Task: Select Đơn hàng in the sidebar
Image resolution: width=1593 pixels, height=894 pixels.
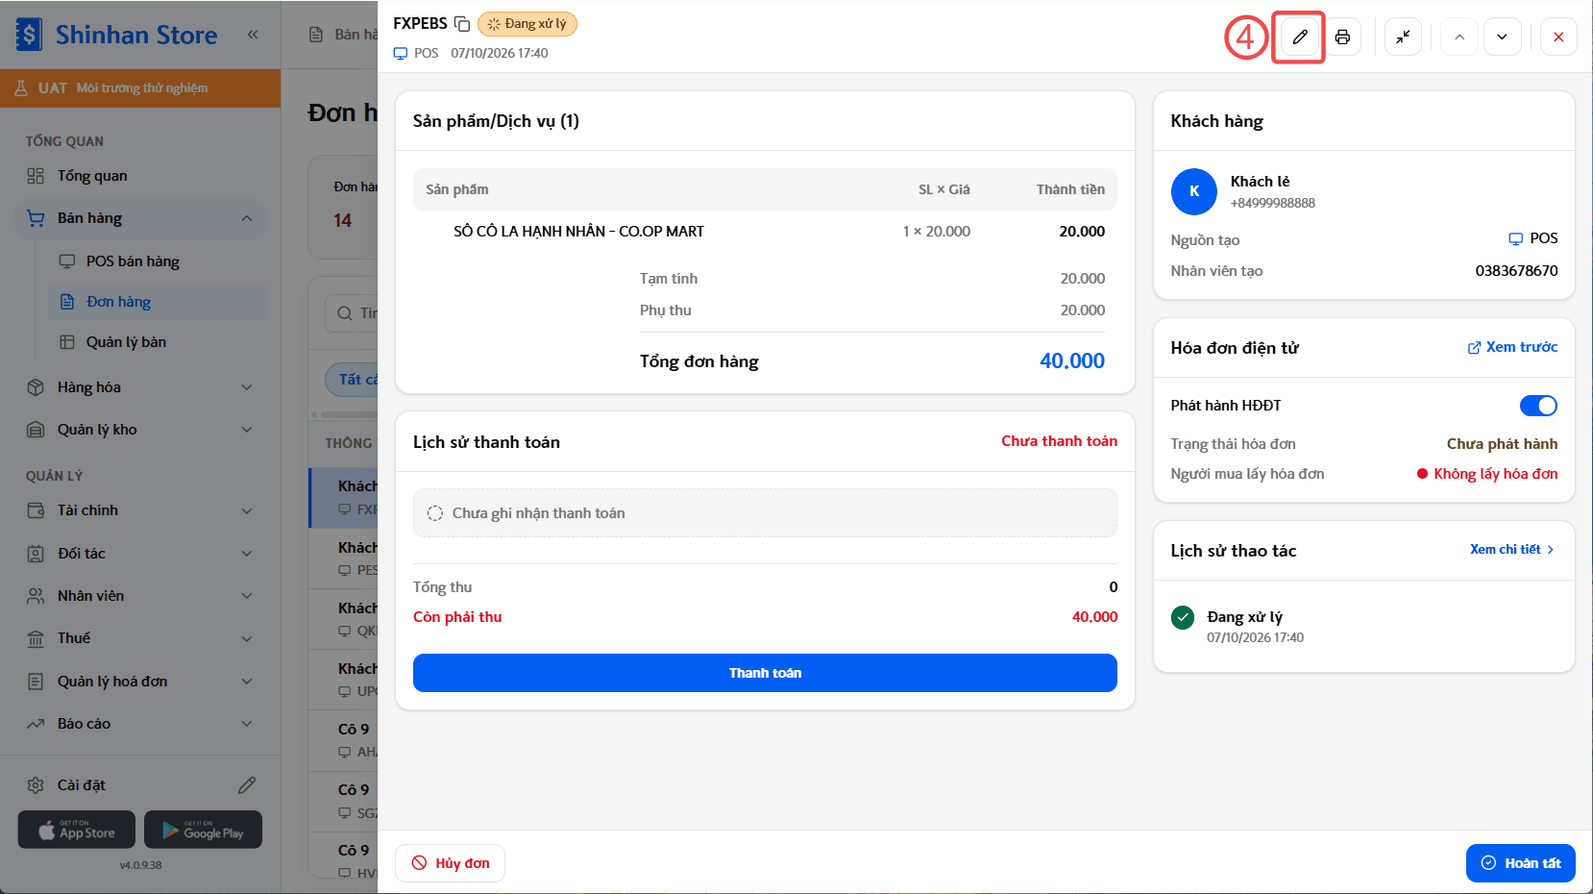Action: click(x=158, y=302)
